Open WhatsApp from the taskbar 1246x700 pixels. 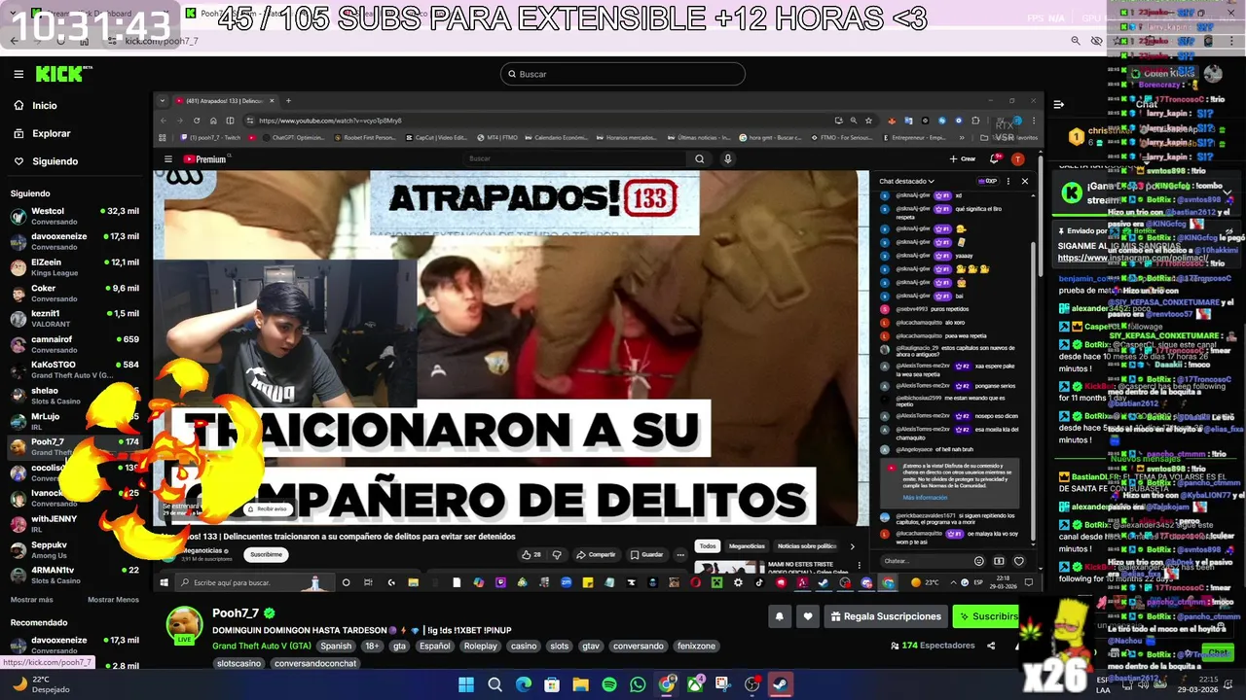638,684
